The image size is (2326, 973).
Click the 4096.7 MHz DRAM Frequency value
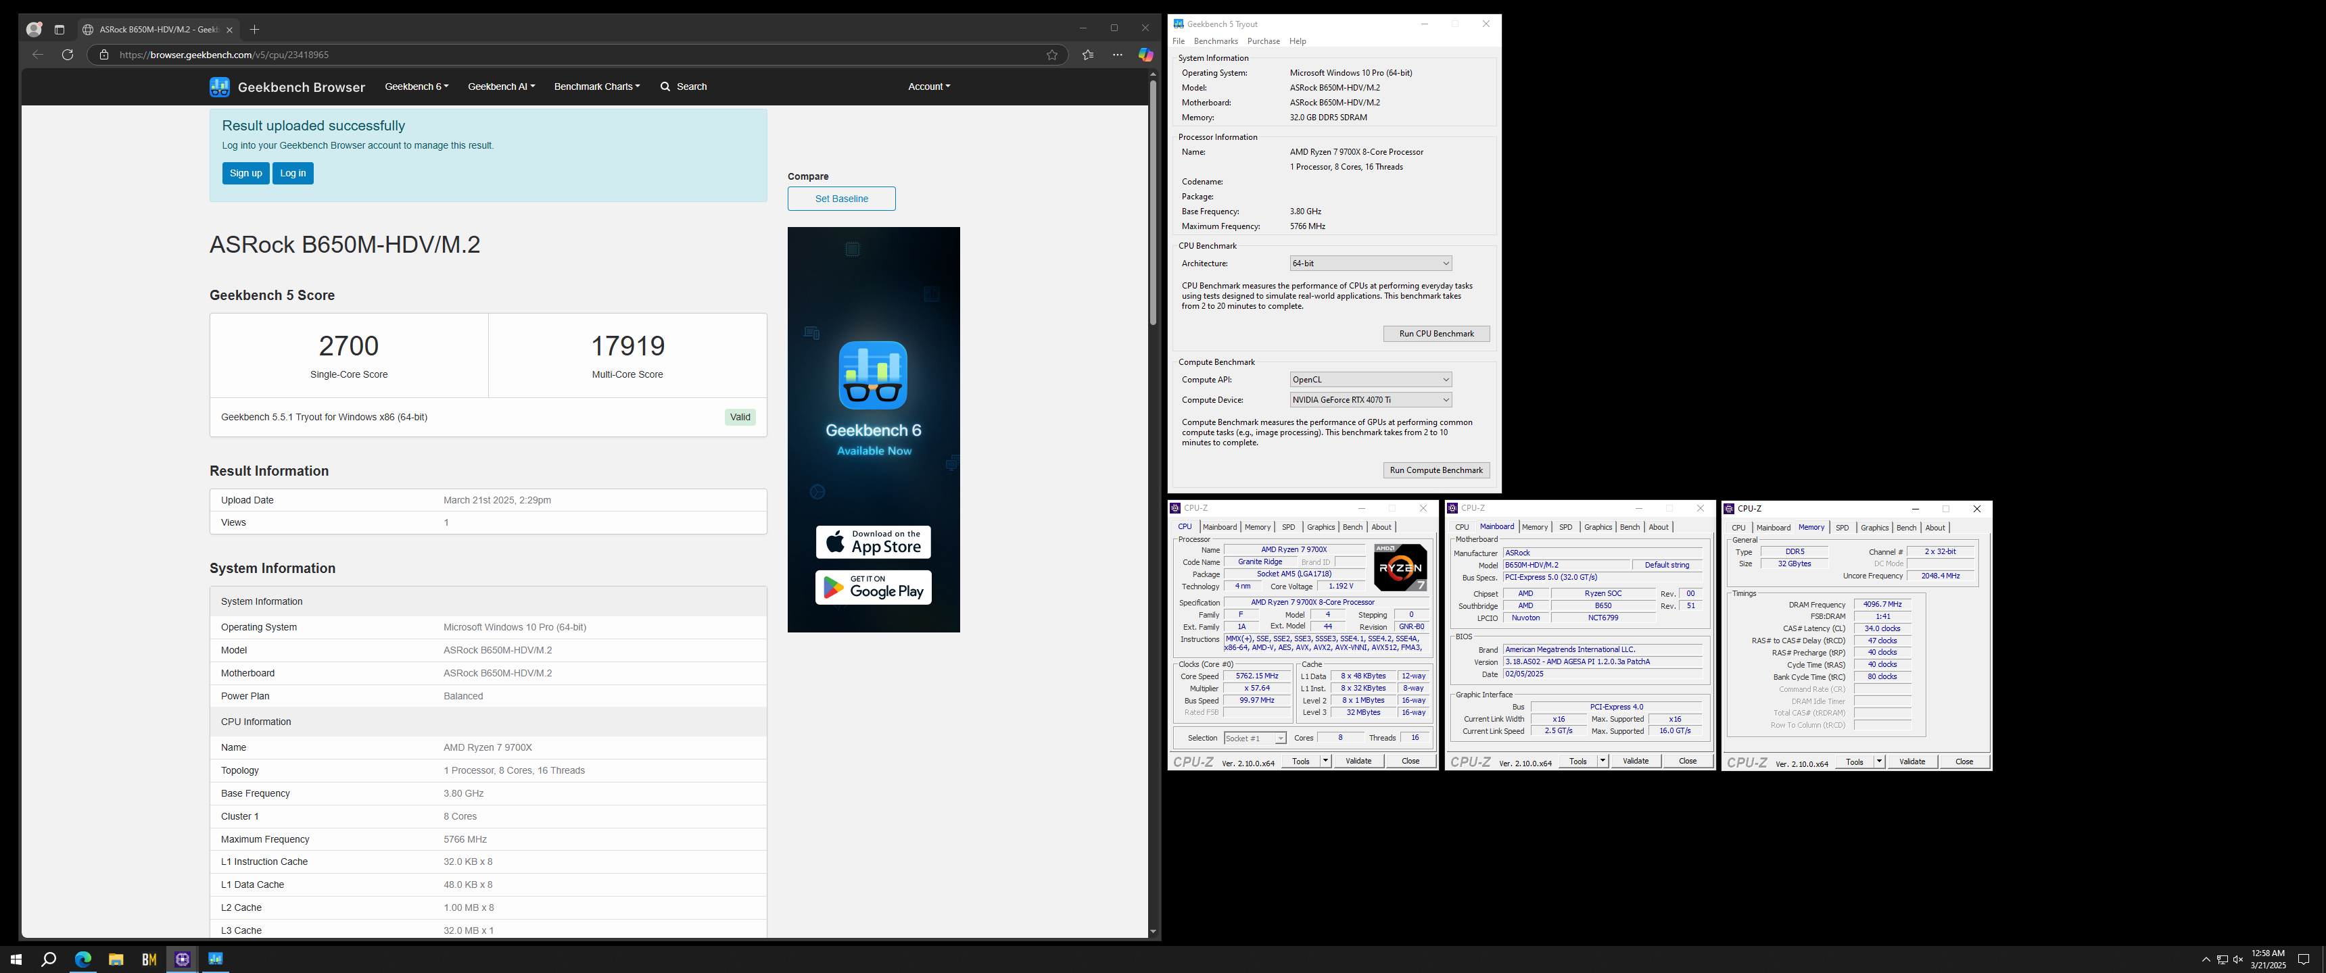[1882, 605]
